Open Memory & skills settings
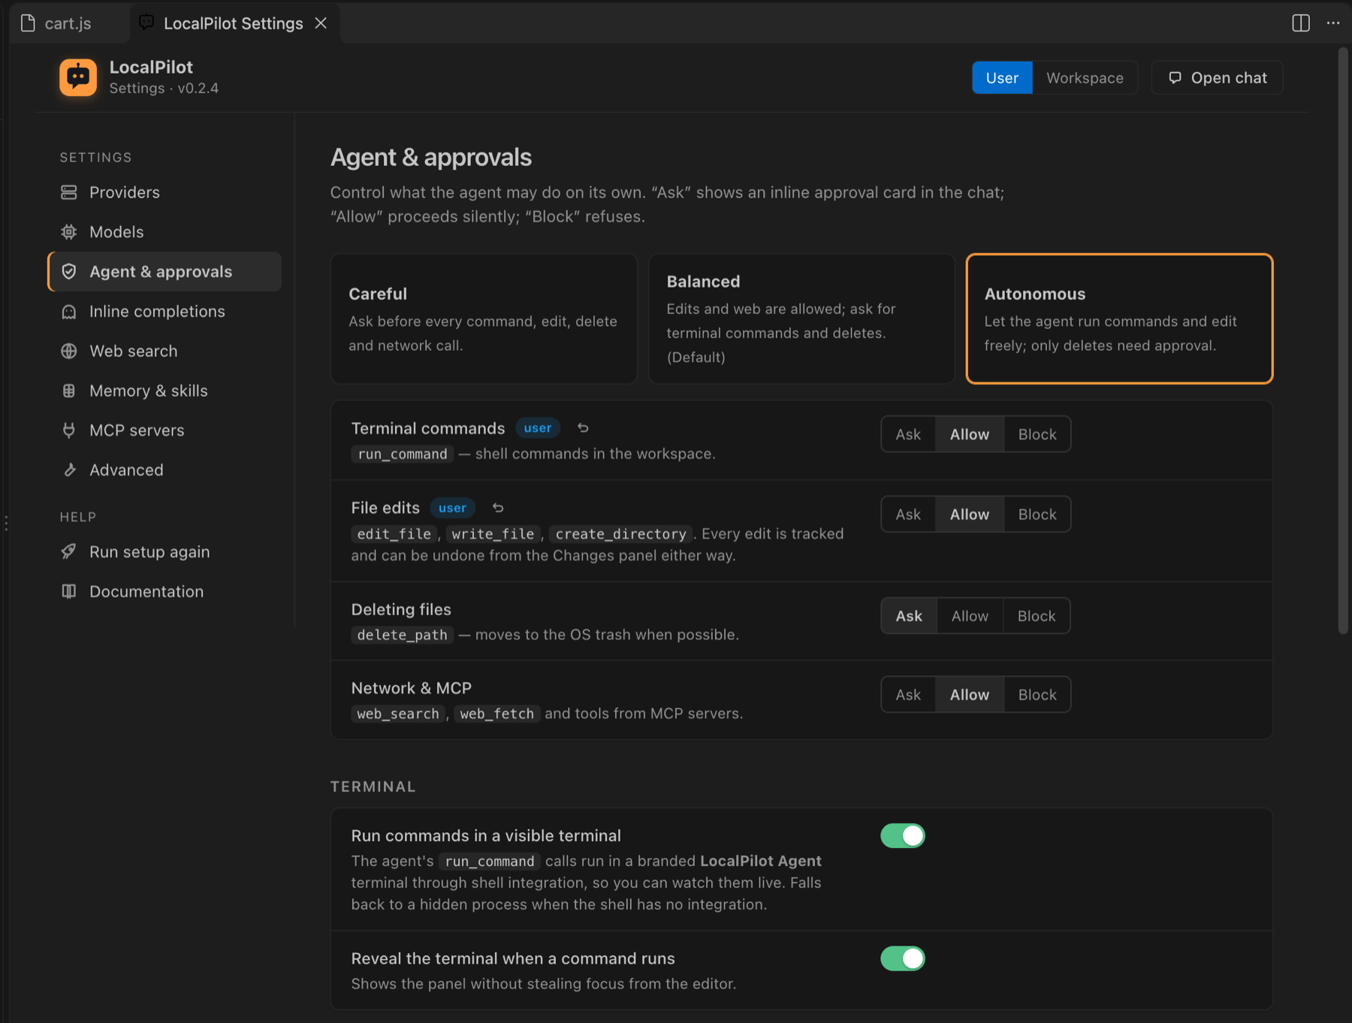 164,391
